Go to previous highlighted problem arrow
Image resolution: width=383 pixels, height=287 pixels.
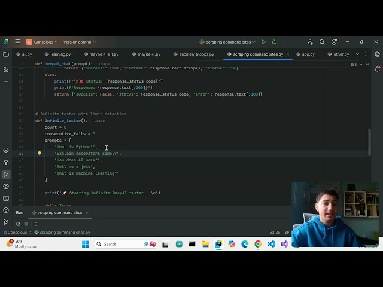(361, 64)
